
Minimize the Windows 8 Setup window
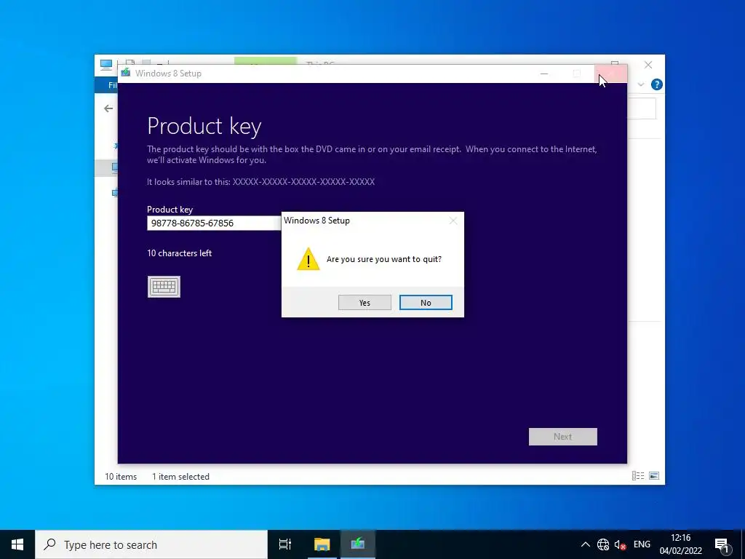tap(544, 74)
